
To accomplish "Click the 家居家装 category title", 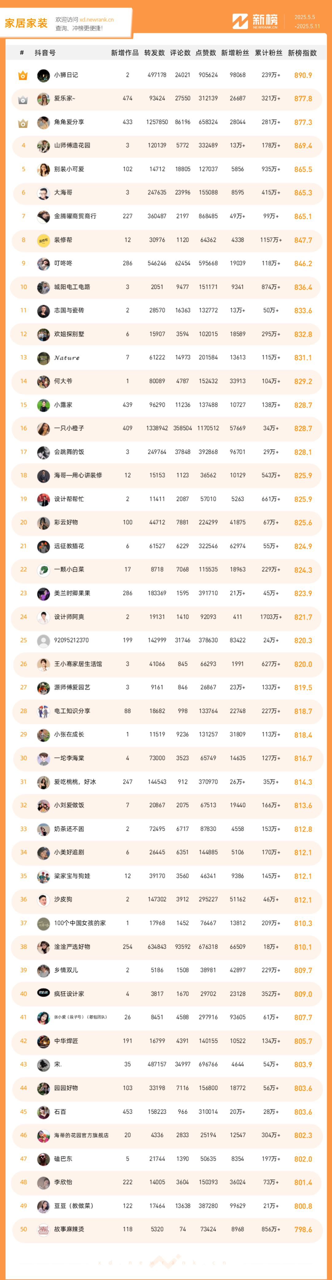I will tap(26, 23).
